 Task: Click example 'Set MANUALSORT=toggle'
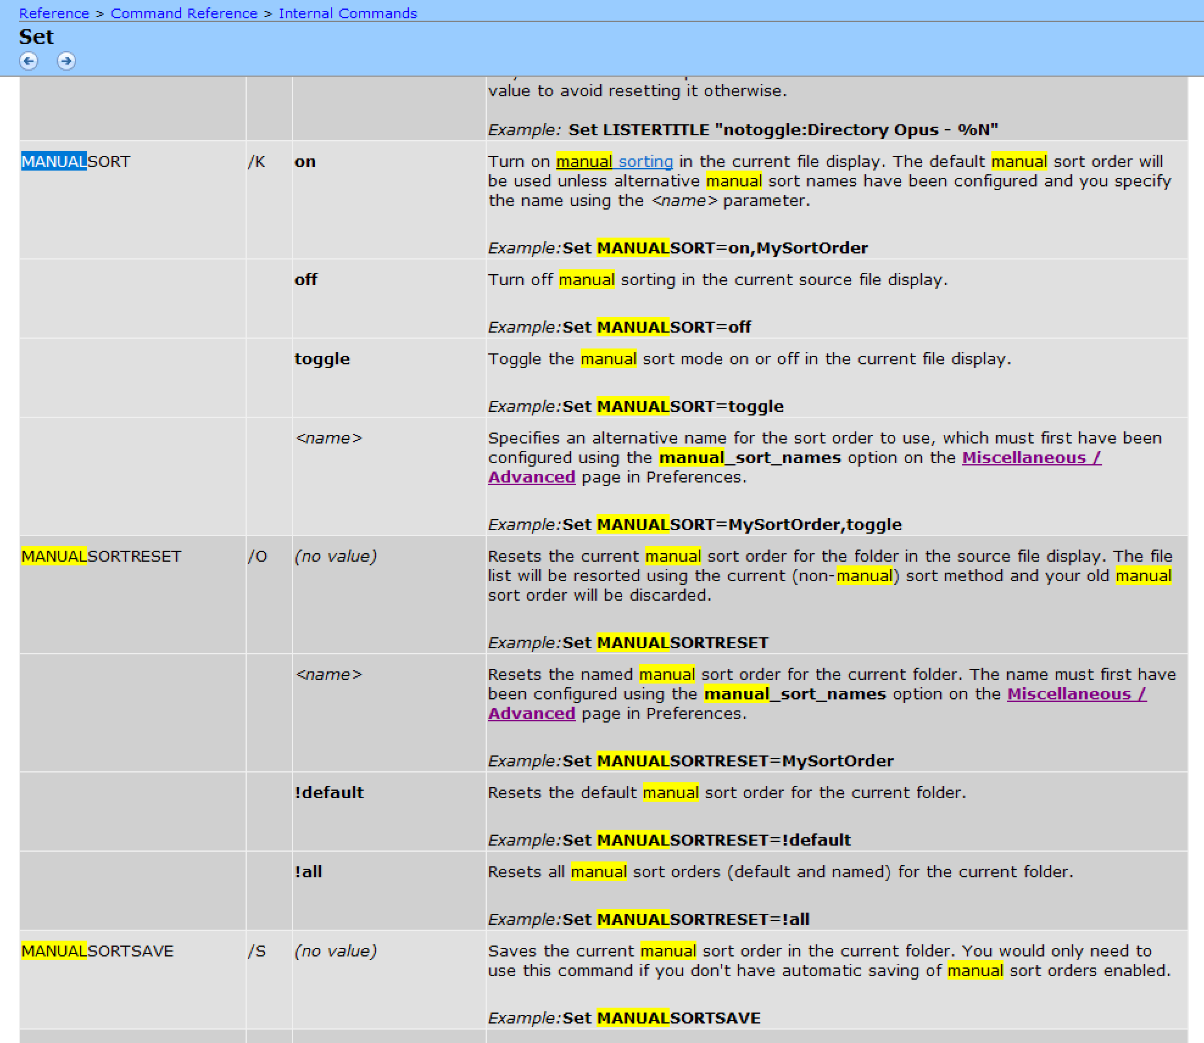tap(673, 406)
